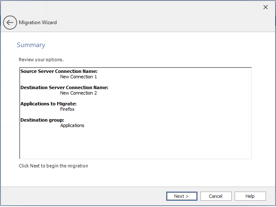Select the Applications to Migrate label
The height and width of the screenshot is (207, 276).
pyautogui.click(x=48, y=104)
